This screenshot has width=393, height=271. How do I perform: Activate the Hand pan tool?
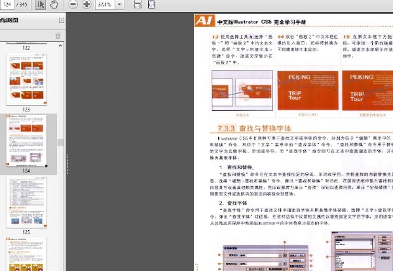tap(54, 5)
